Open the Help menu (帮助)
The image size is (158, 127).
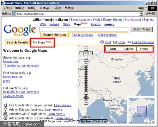pyautogui.click(x=69, y=8)
